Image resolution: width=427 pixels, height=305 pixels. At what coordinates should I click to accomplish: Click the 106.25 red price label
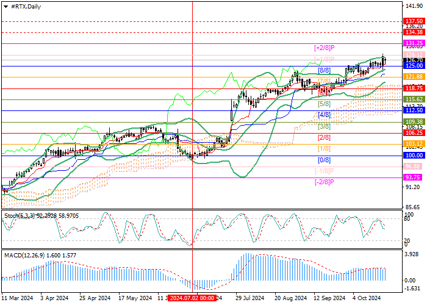click(414, 133)
